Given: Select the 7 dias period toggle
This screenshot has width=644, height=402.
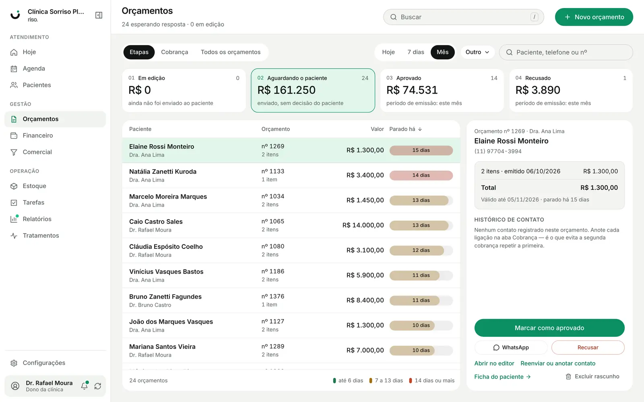Looking at the screenshot, I should [416, 52].
